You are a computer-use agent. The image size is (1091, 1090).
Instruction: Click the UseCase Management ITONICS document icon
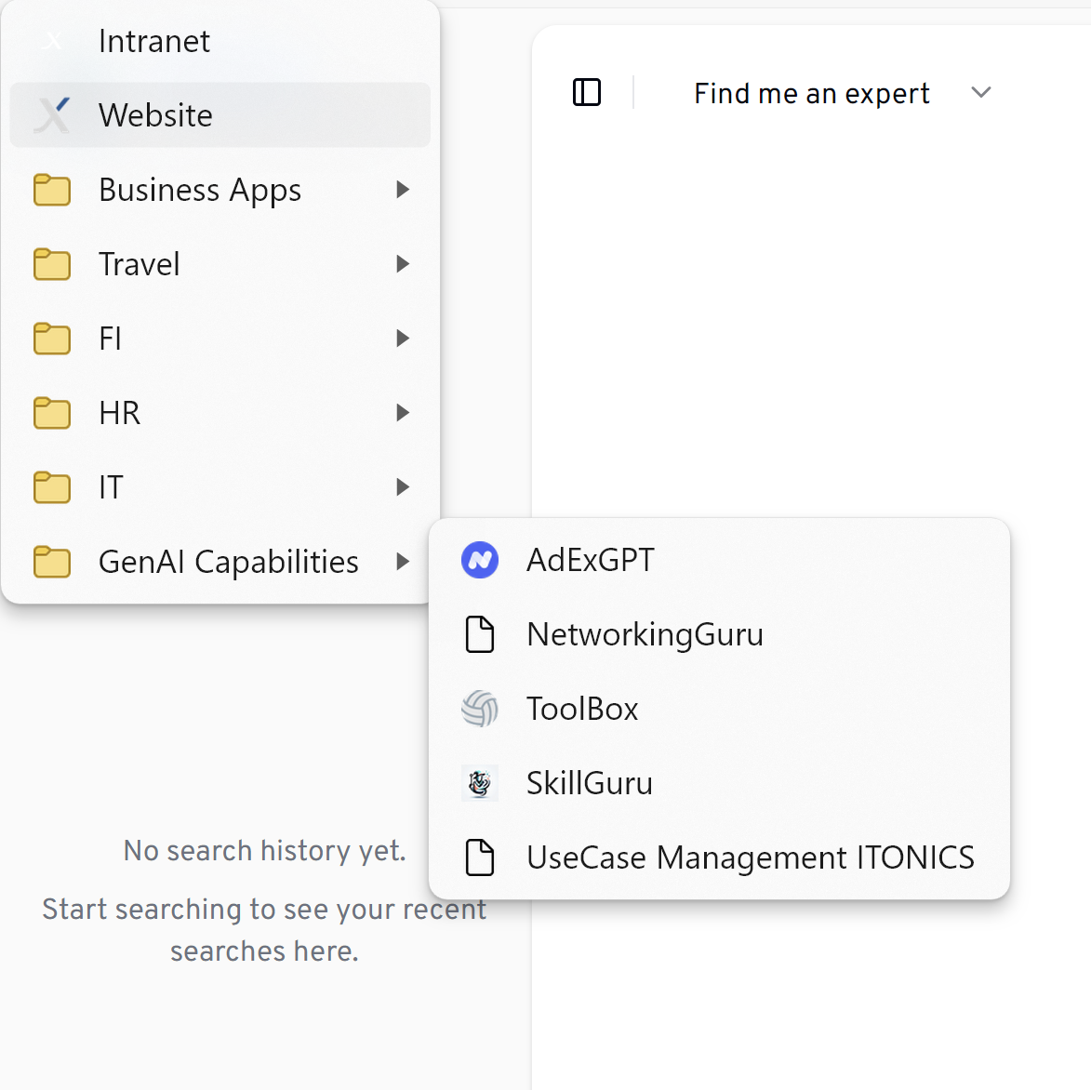coord(480,857)
